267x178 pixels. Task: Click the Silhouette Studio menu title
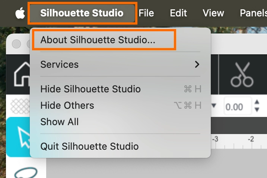point(82,13)
